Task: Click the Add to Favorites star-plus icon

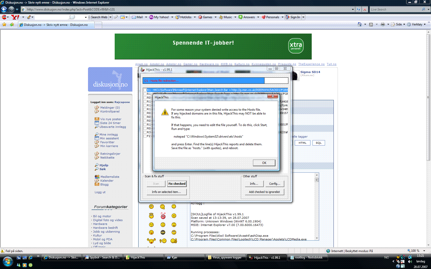Action: coord(12,25)
